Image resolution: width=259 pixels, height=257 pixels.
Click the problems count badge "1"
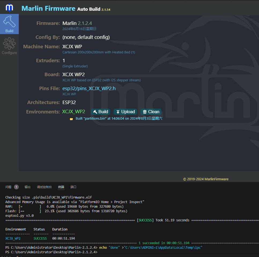[16, 187]
